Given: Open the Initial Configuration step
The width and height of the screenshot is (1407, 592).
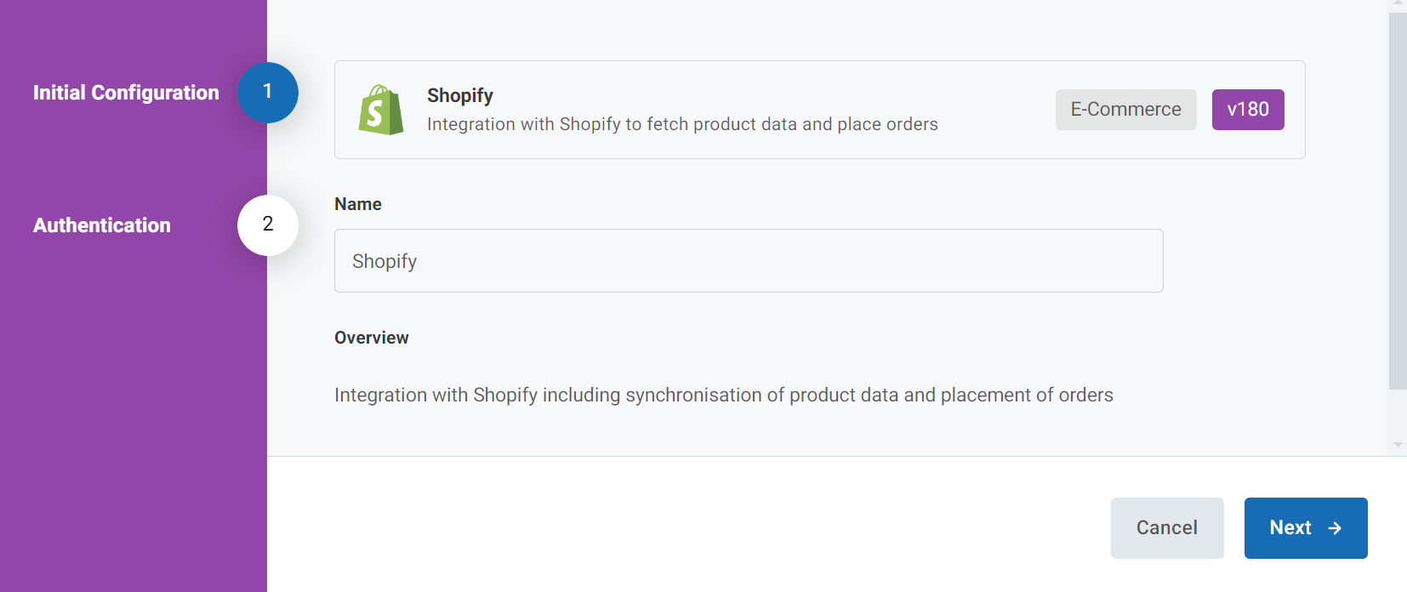Looking at the screenshot, I should 126,93.
